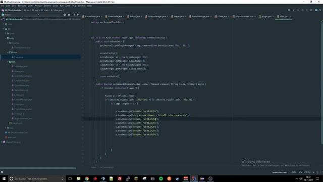Switch to the GameState.java editor tab

[115, 16]
